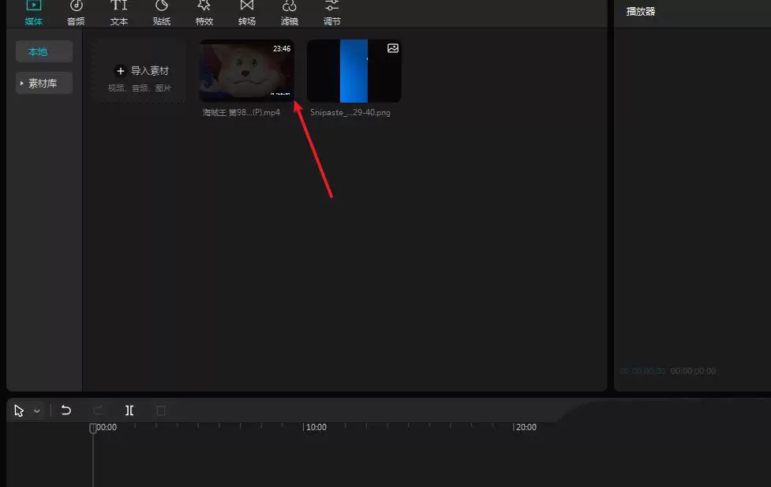Select the cursor selection tool

tap(19, 410)
